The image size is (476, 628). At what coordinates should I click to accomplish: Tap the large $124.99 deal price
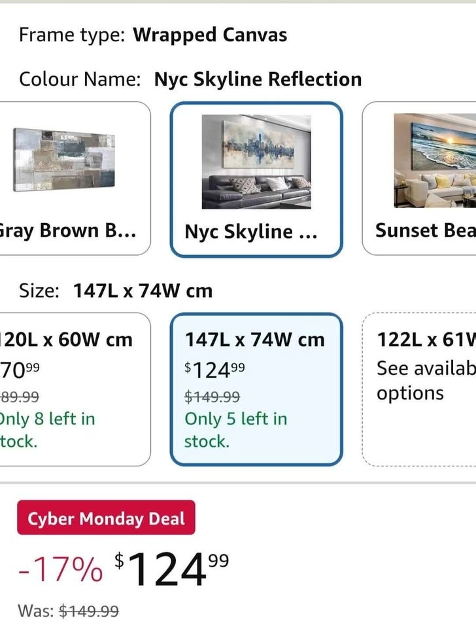pyautogui.click(x=172, y=568)
